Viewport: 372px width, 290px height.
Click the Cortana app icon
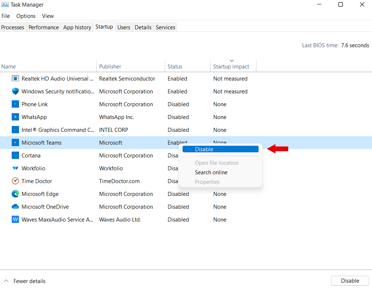pos(15,155)
